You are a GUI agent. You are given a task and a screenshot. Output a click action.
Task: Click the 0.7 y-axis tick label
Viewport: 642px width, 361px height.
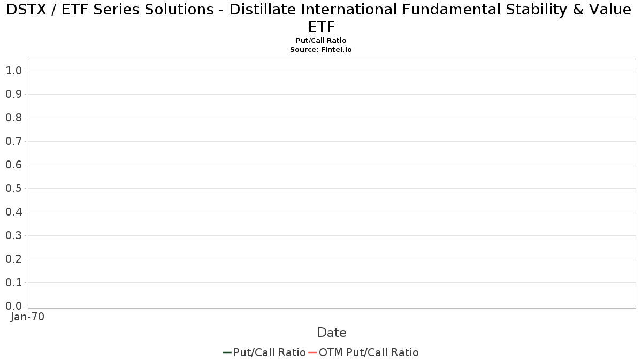(x=13, y=141)
